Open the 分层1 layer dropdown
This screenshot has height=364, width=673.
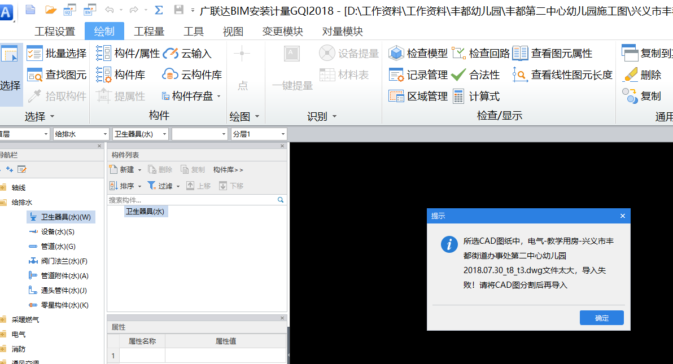point(259,134)
